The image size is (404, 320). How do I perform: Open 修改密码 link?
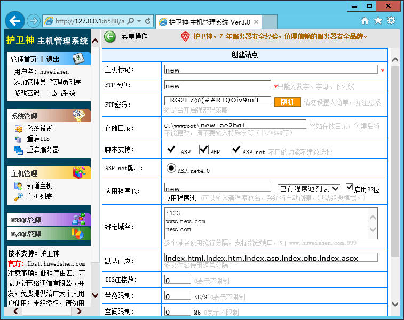pos(27,93)
